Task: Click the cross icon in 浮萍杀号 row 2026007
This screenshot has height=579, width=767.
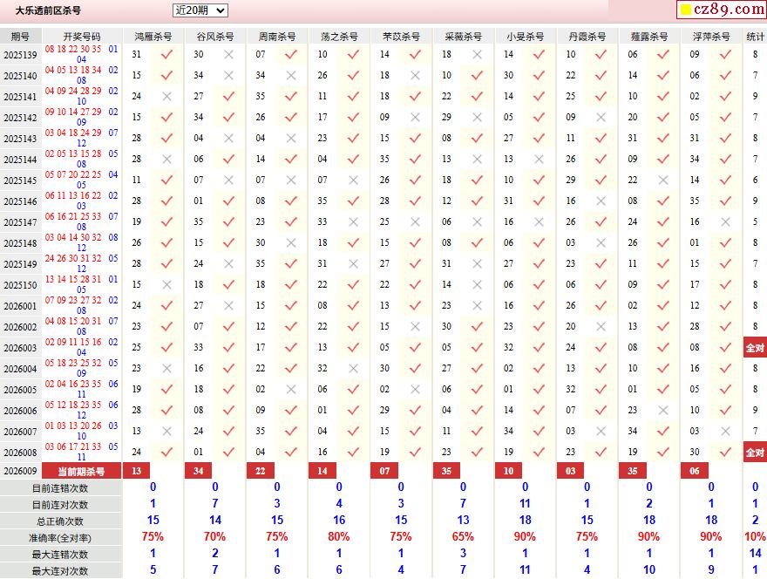Action: (725, 431)
